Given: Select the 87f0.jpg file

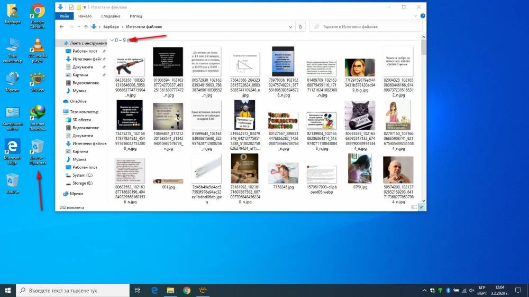Looking at the screenshot, I should [x=360, y=171].
